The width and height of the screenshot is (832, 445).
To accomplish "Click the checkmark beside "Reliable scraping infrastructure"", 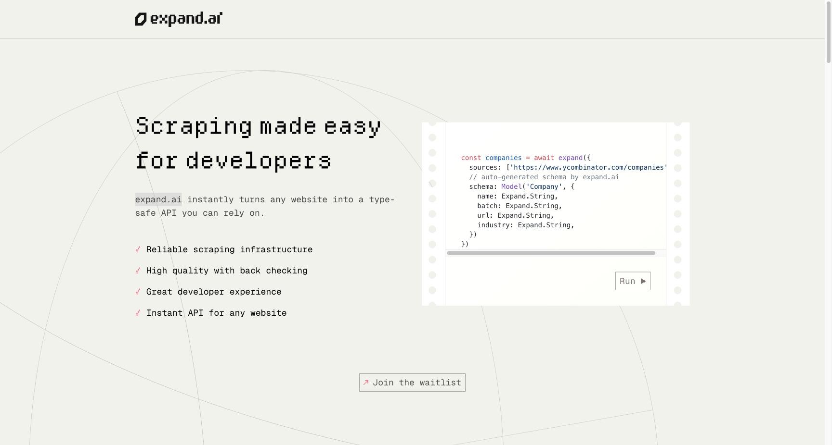I will (x=139, y=249).
